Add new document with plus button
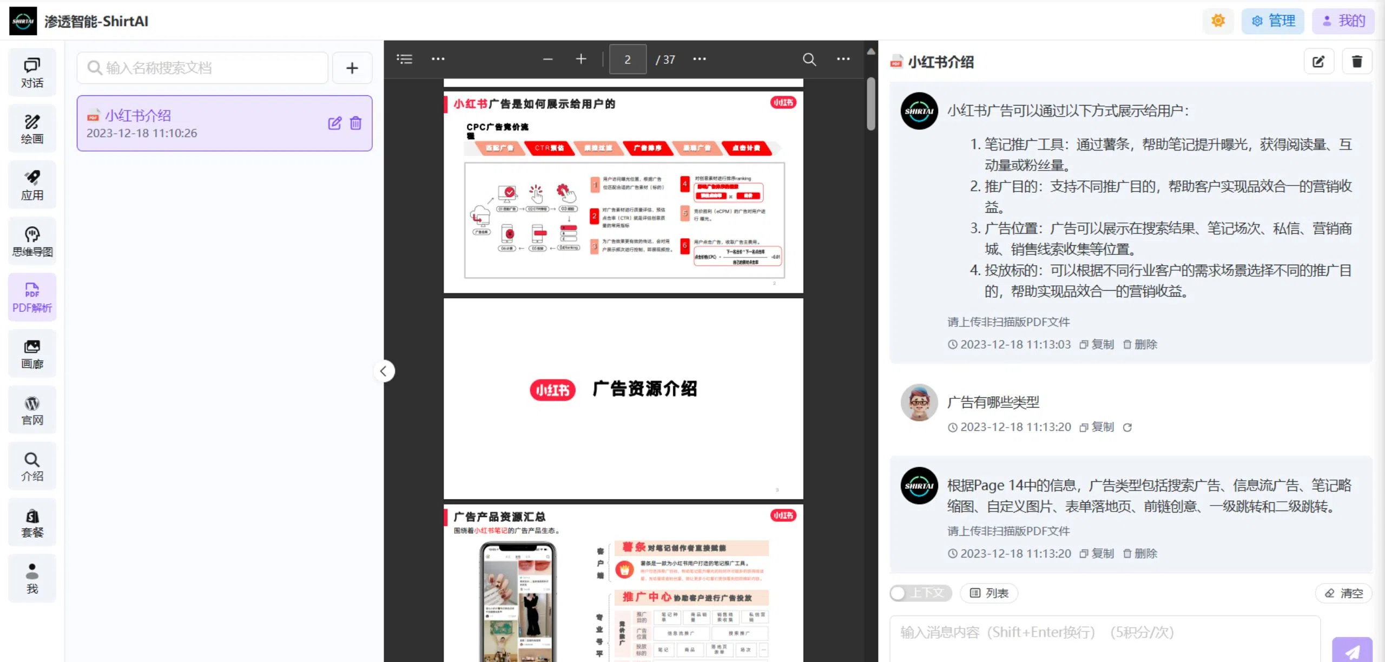The width and height of the screenshot is (1385, 662). tap(352, 68)
